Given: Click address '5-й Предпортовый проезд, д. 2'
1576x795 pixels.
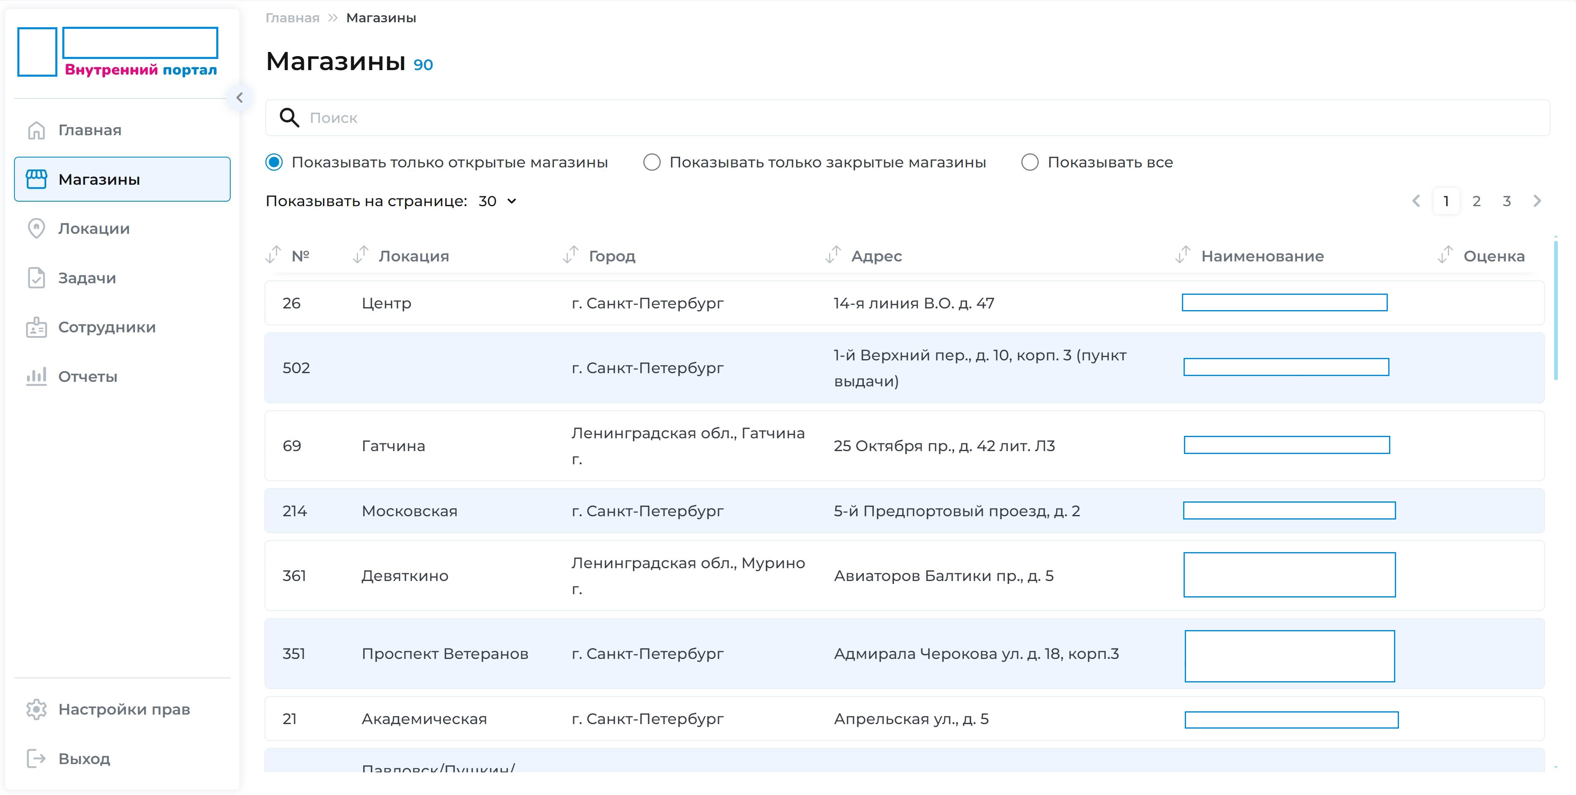Looking at the screenshot, I should click(957, 510).
